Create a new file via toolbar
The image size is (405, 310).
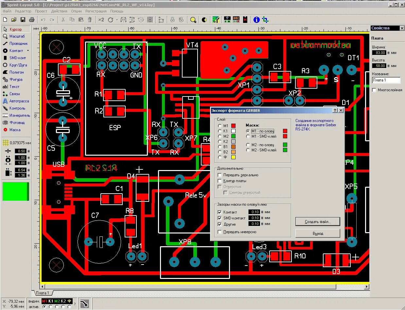pyautogui.click(x=5, y=20)
